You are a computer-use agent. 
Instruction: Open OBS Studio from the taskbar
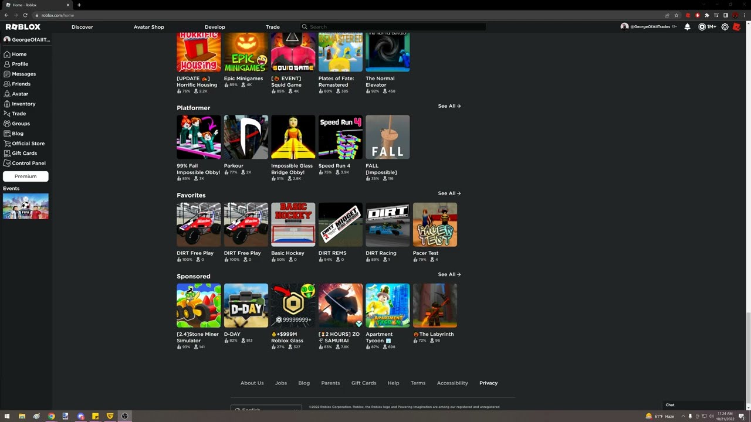click(124, 416)
